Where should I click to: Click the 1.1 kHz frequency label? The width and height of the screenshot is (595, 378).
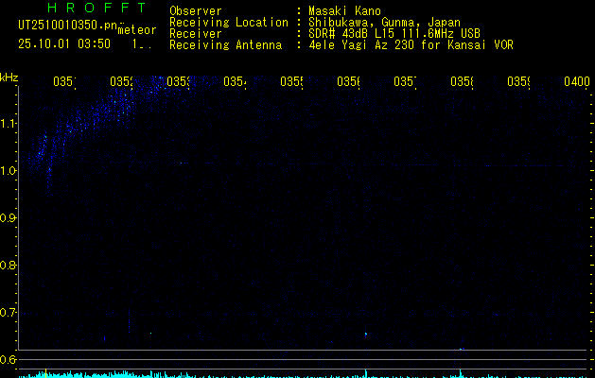coord(9,123)
